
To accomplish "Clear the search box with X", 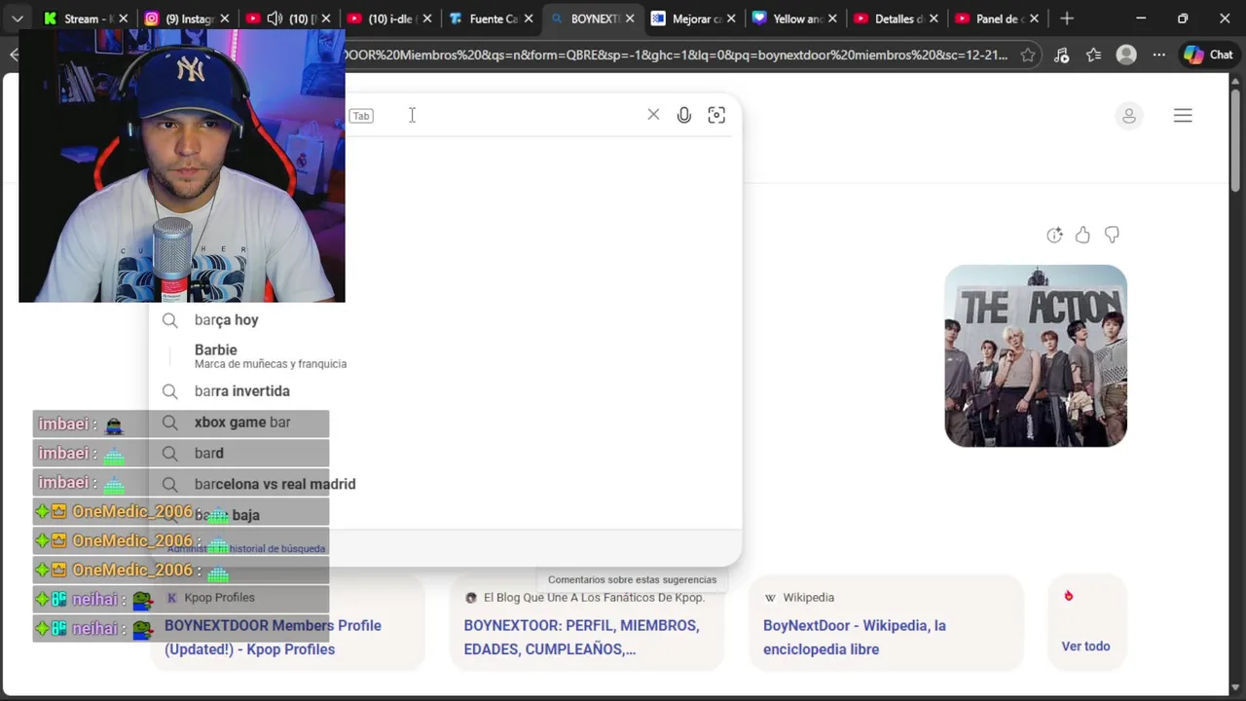I will pyautogui.click(x=653, y=115).
